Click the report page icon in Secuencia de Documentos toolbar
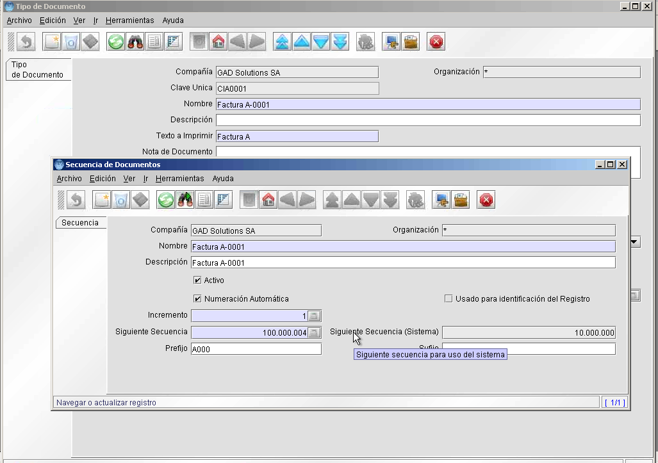 point(204,200)
